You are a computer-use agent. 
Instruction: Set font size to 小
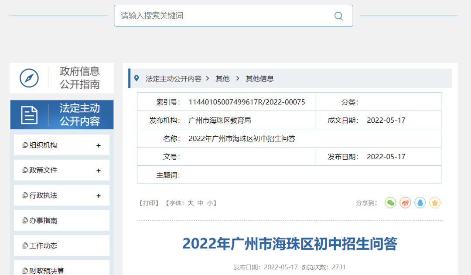[x=210, y=203]
